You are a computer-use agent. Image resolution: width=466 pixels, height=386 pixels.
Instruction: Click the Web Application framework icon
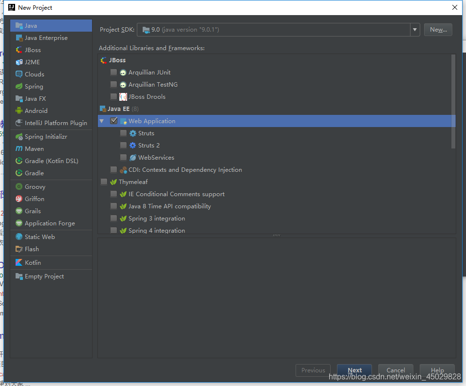123,121
